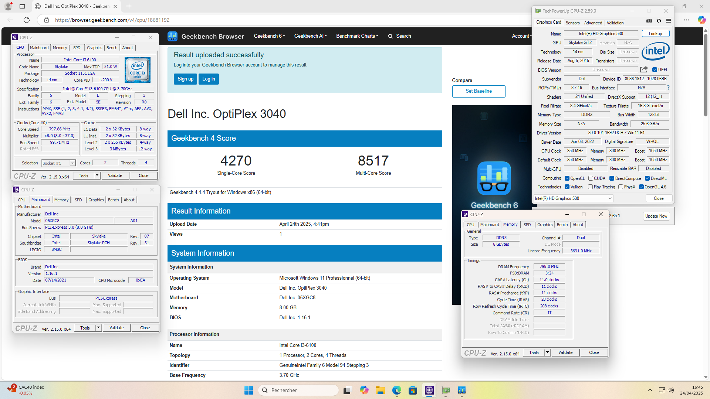Click the Intel logo in GPU-Z

[656, 51]
